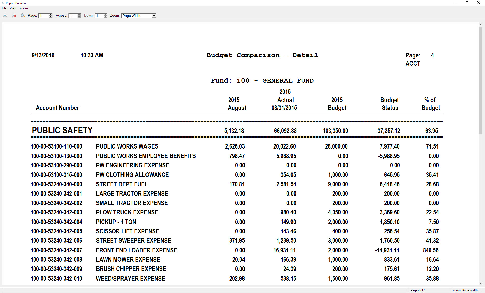485x293 pixels.
Task: Click inside the Page number field
Action: coord(43,16)
